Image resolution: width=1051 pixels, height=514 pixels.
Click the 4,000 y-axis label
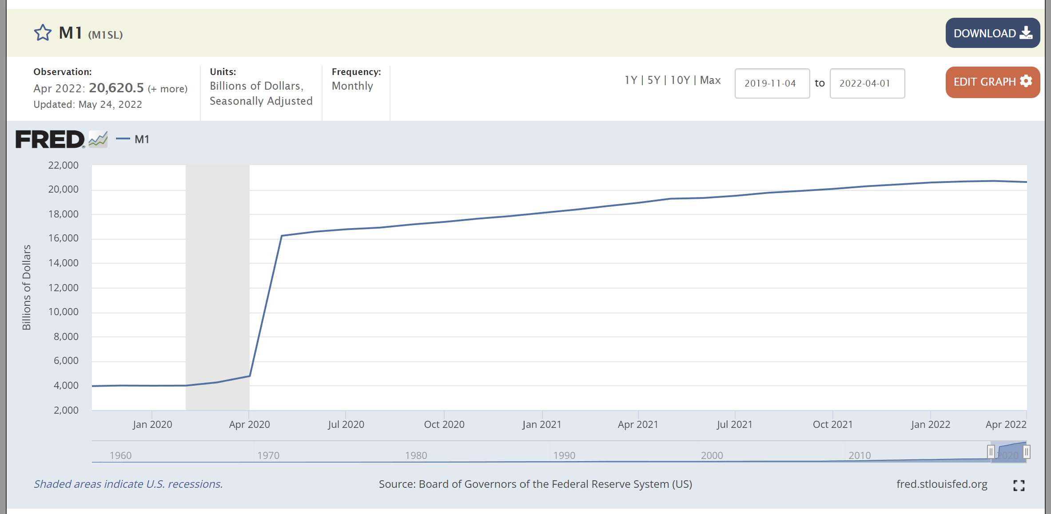pyautogui.click(x=66, y=385)
